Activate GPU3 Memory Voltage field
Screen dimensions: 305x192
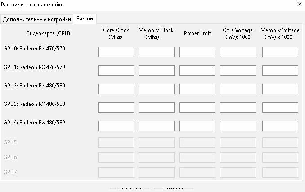(280, 108)
